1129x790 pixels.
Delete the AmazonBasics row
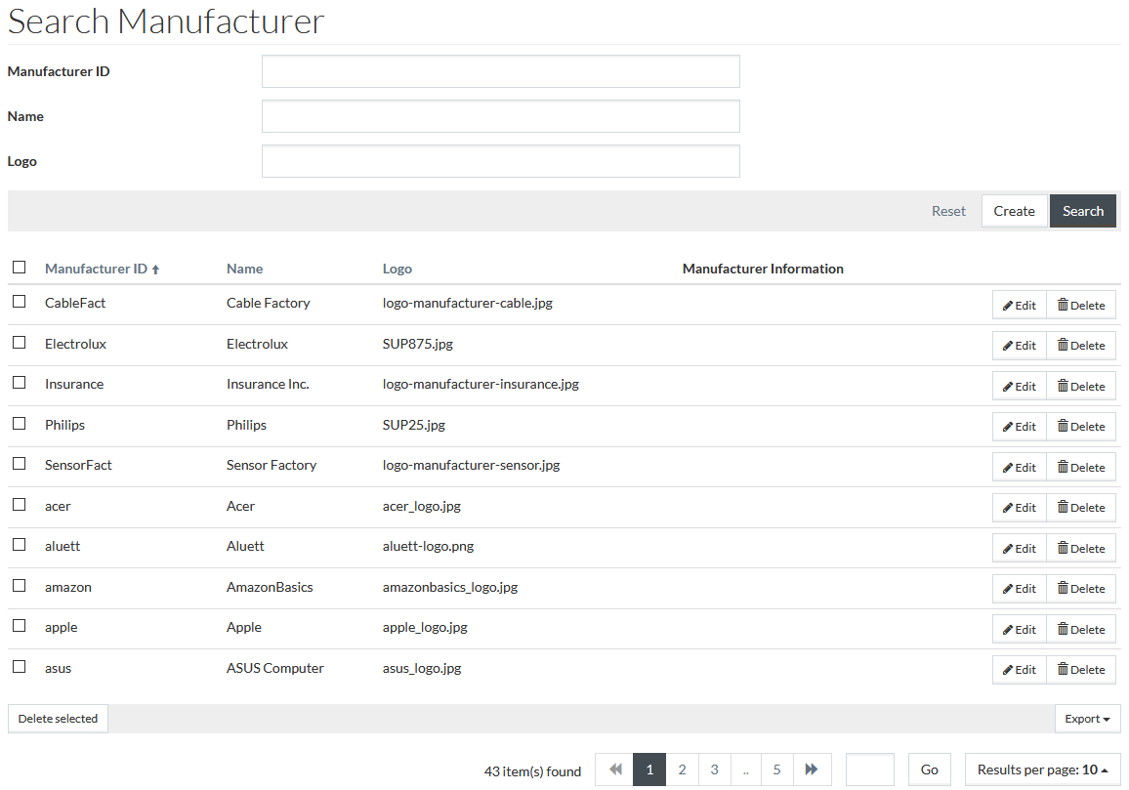1081,589
